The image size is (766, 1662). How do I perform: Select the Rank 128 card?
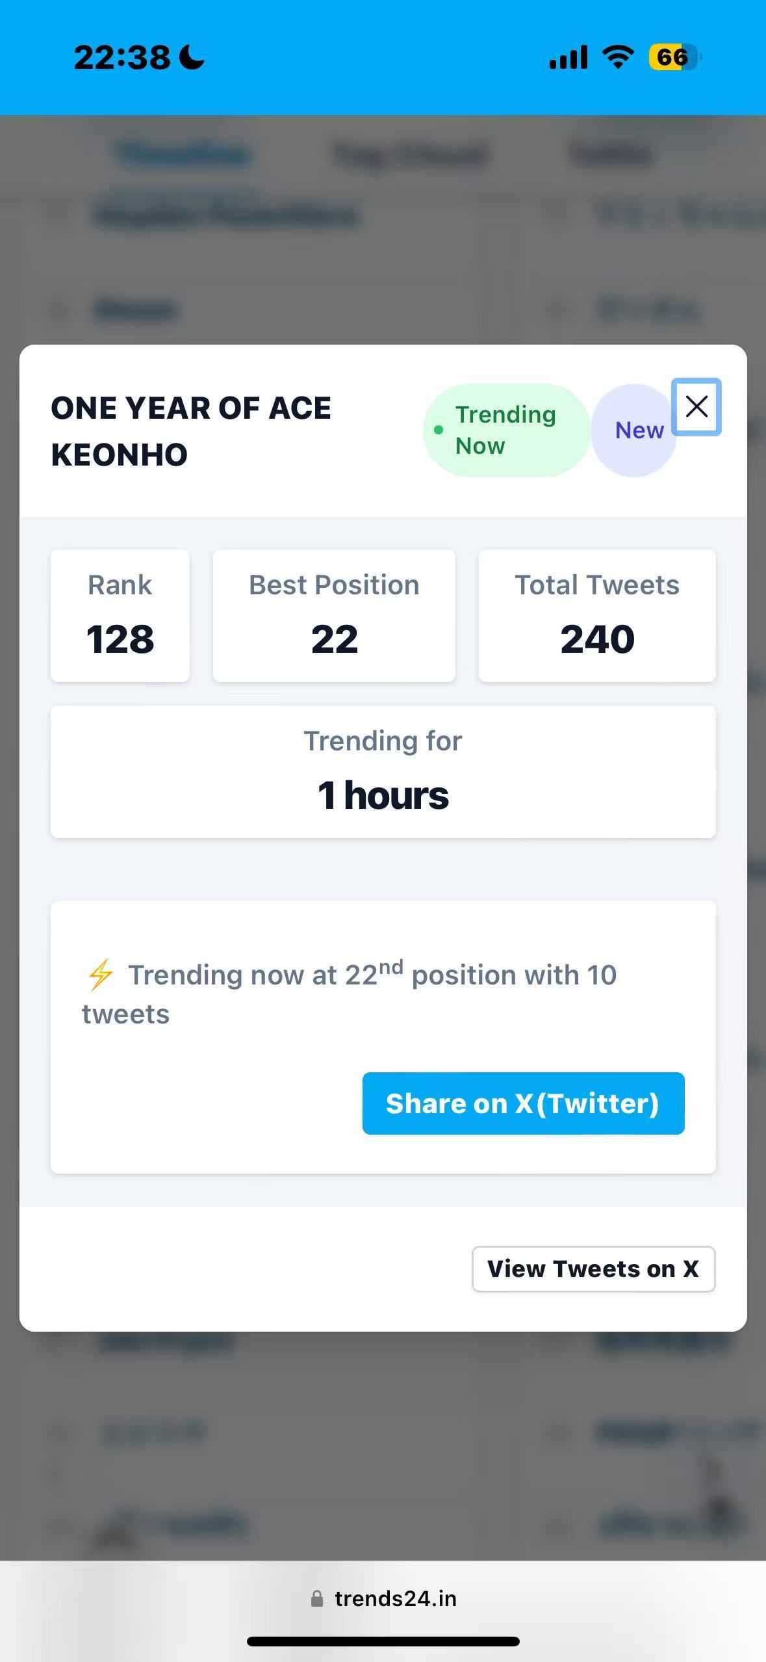[x=120, y=615]
